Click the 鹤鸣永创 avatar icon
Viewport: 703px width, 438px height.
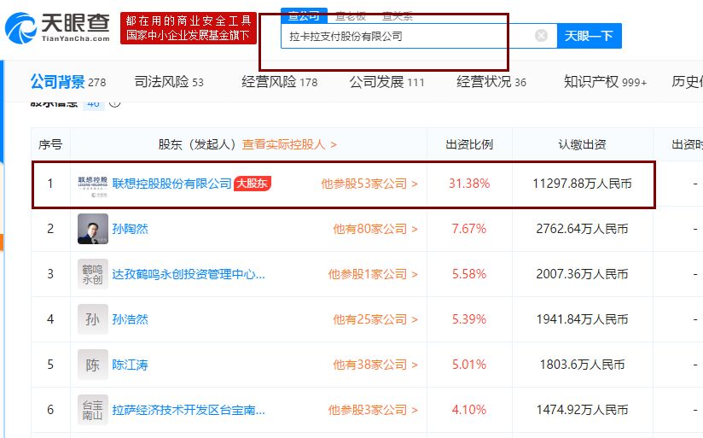[93, 274]
